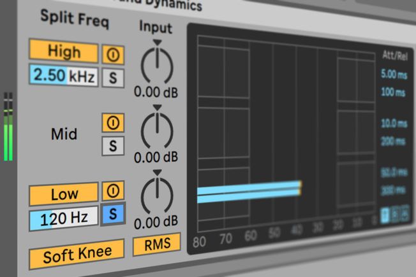Select the highlighted T view button

pos(385,215)
